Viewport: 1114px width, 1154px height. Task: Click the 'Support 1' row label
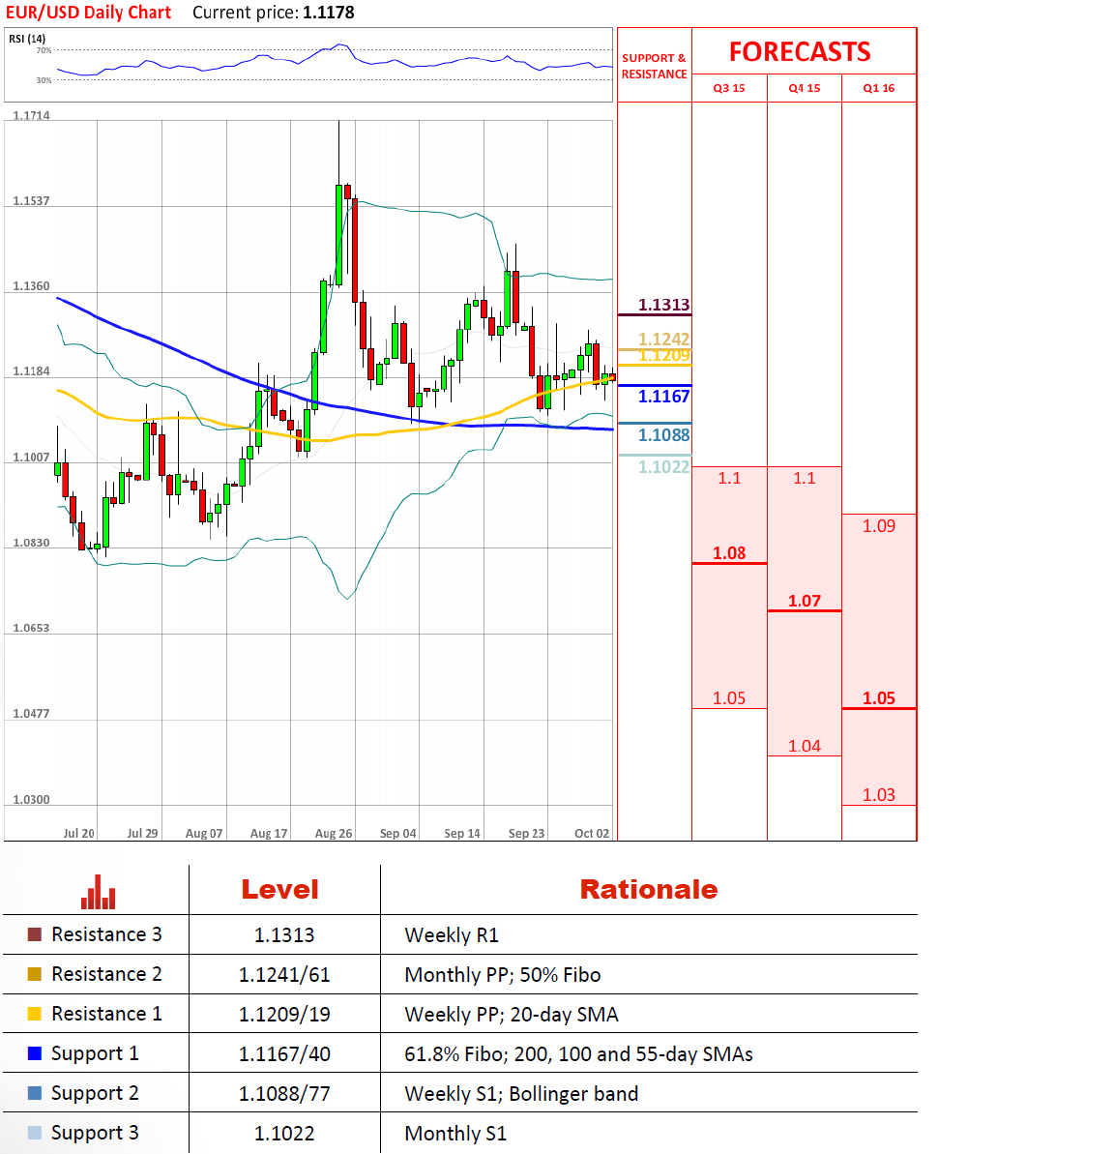(95, 1054)
